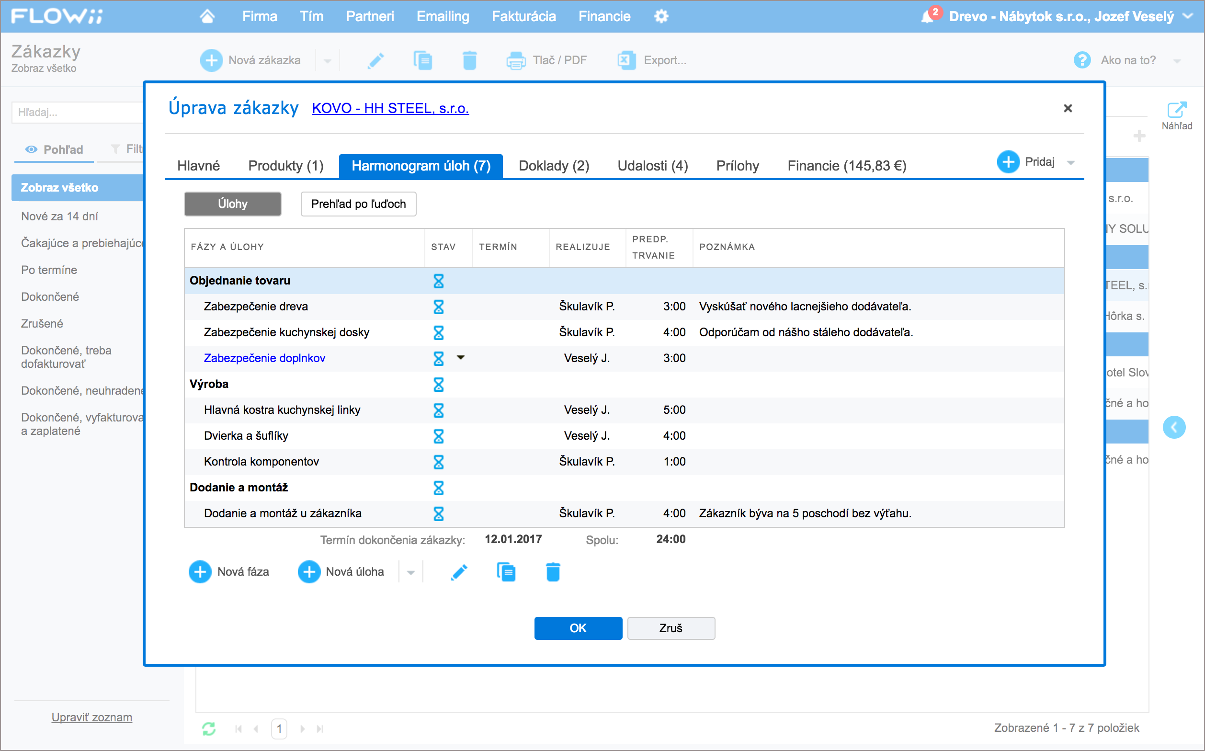
Task: Click the Upraviť zoznam link
Action: pos(92,717)
